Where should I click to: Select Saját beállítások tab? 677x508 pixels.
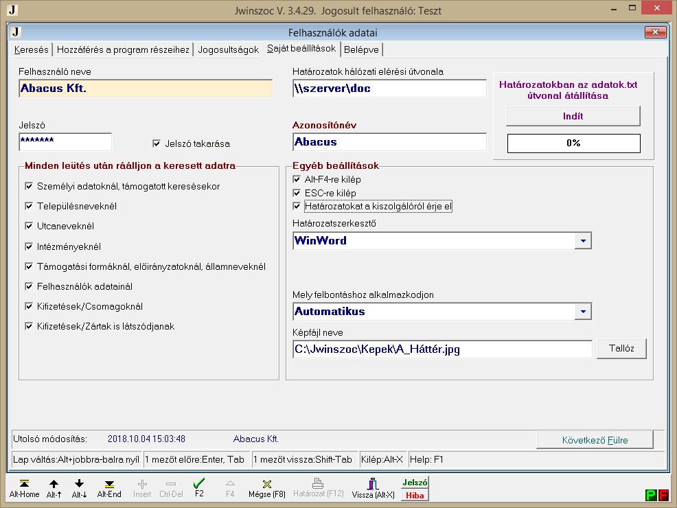point(301,48)
